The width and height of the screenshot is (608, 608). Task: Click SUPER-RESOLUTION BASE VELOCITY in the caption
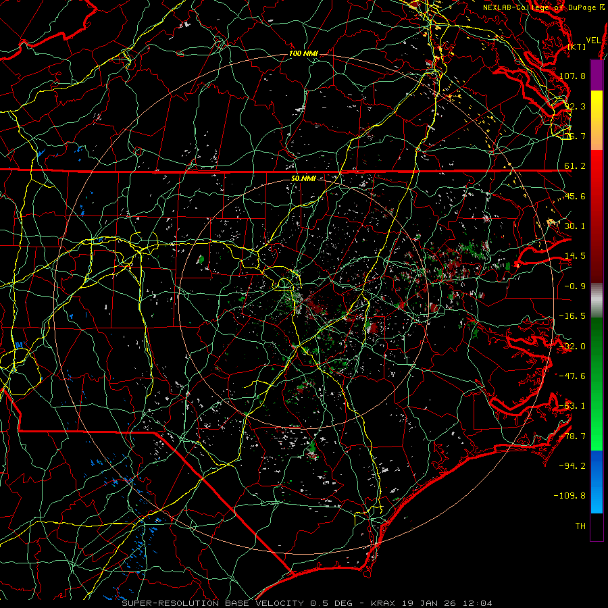(213, 603)
